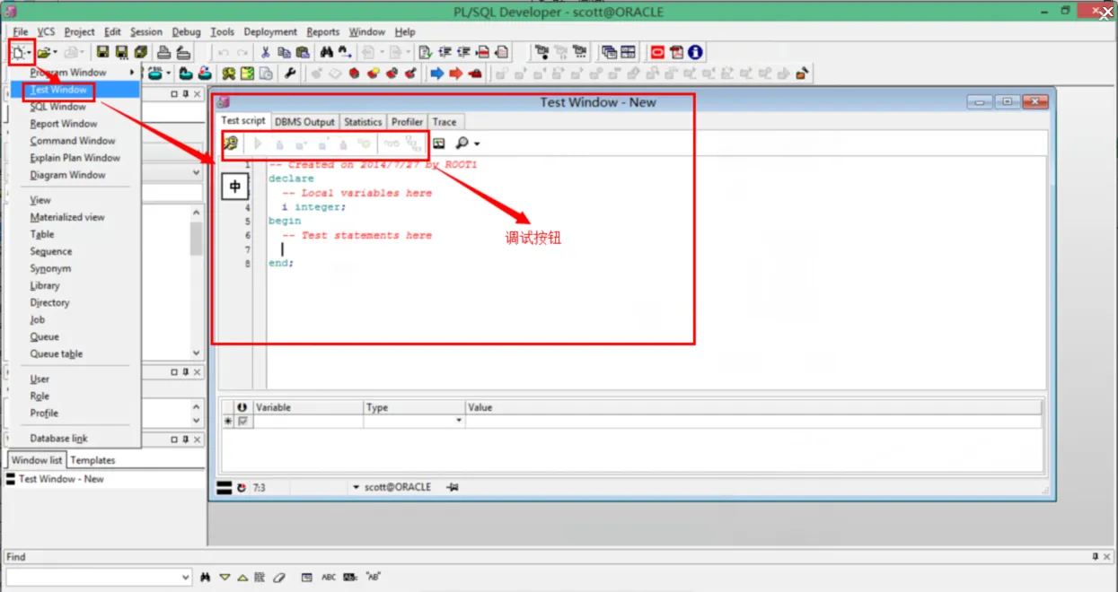Click the Preferences wrench icon
Screen dimensions: 1118x592
click(x=290, y=73)
